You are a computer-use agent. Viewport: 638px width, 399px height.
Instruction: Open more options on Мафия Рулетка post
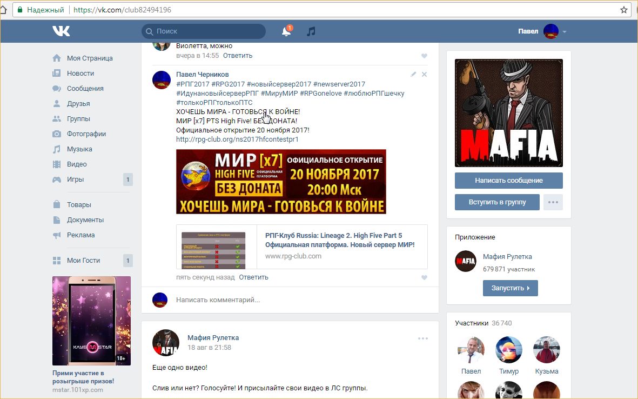pyautogui.click(x=423, y=338)
